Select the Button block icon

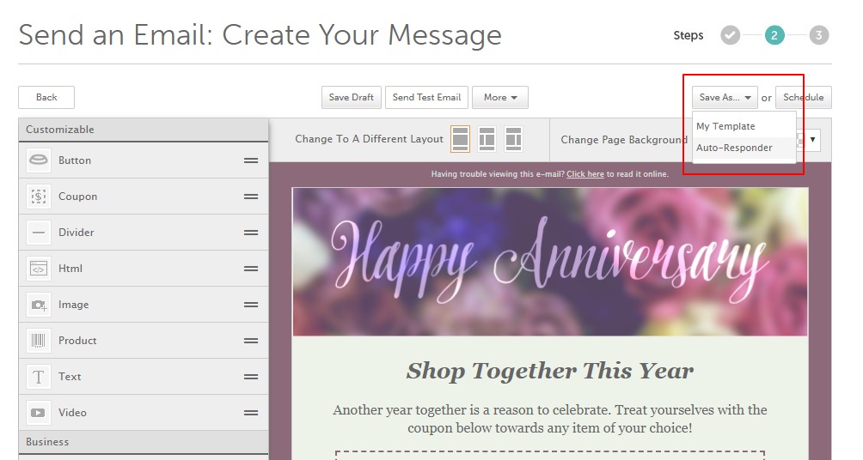click(x=39, y=160)
